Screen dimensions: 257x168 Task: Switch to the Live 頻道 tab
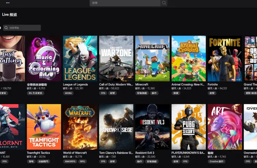click(10, 15)
